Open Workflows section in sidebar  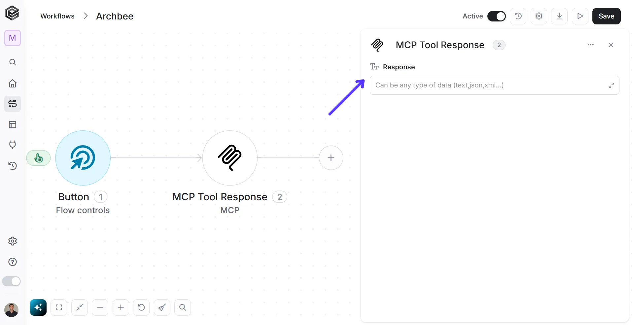pyautogui.click(x=13, y=104)
